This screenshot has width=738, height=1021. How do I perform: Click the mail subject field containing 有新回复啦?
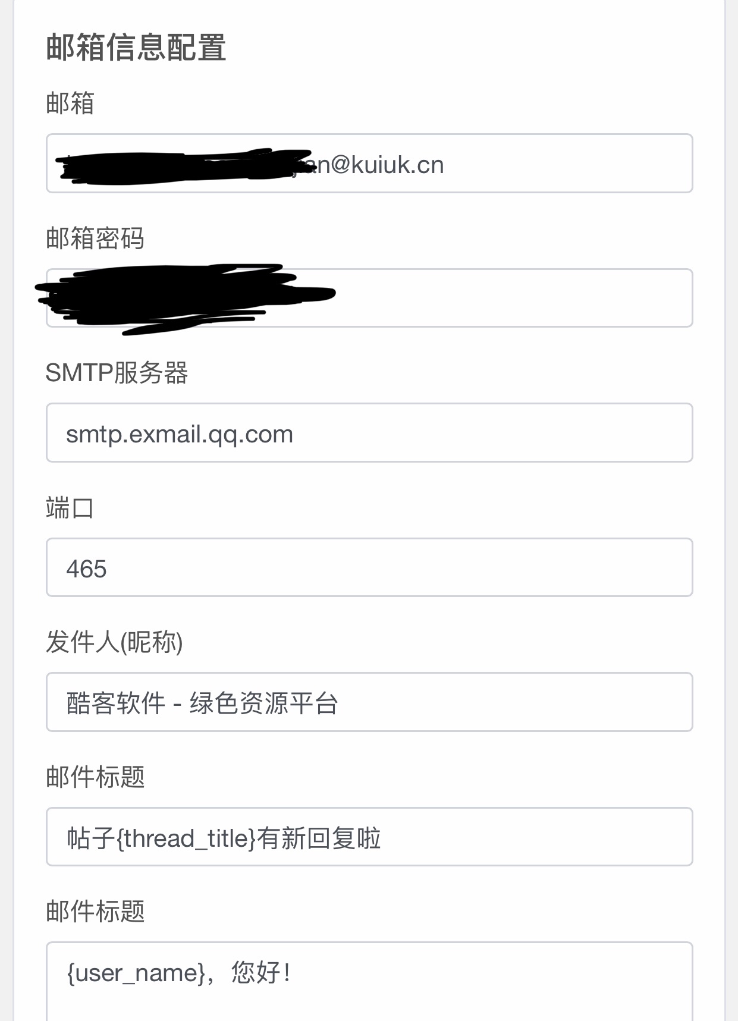click(x=369, y=837)
